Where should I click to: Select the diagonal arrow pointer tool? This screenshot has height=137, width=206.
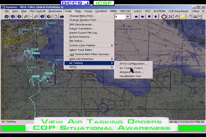pos(189,17)
